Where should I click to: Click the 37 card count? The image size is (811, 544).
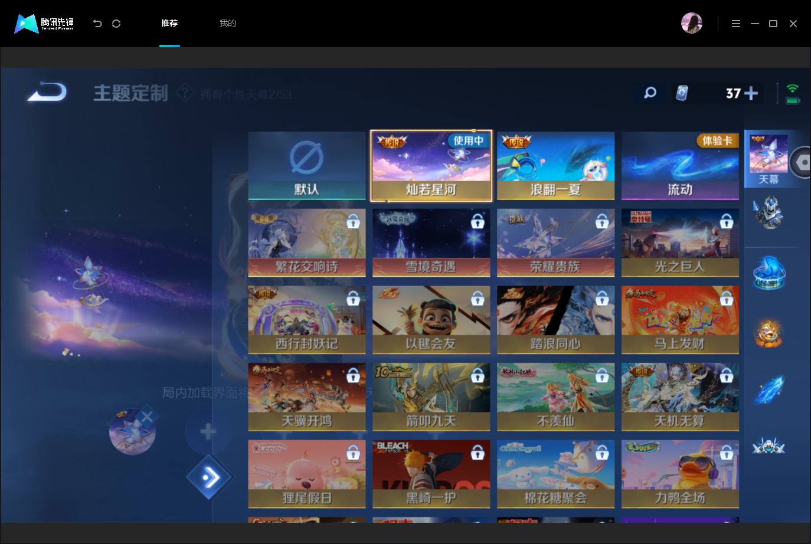point(734,93)
